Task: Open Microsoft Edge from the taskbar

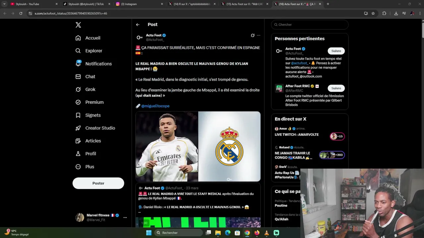Action: [x=228, y=233]
